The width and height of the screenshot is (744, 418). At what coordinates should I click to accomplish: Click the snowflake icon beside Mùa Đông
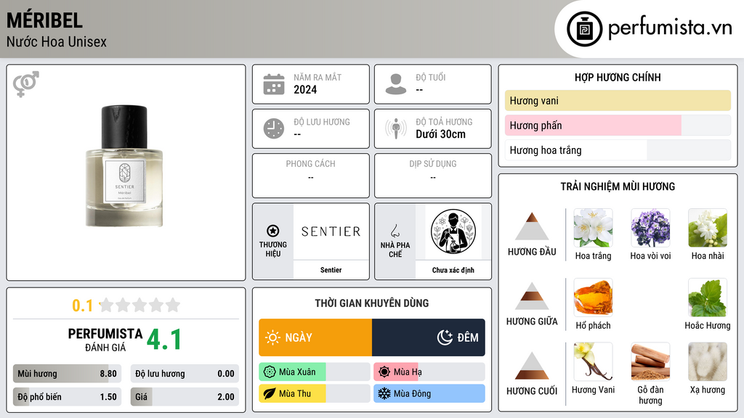click(x=384, y=393)
